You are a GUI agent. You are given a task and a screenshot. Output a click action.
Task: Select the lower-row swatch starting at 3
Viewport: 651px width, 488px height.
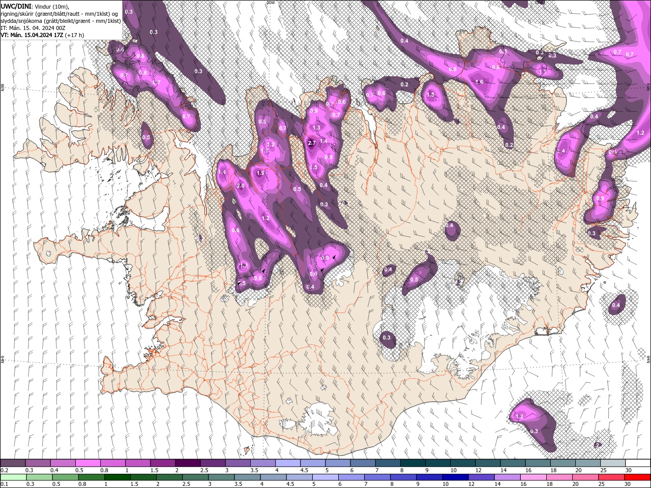click(x=221, y=477)
